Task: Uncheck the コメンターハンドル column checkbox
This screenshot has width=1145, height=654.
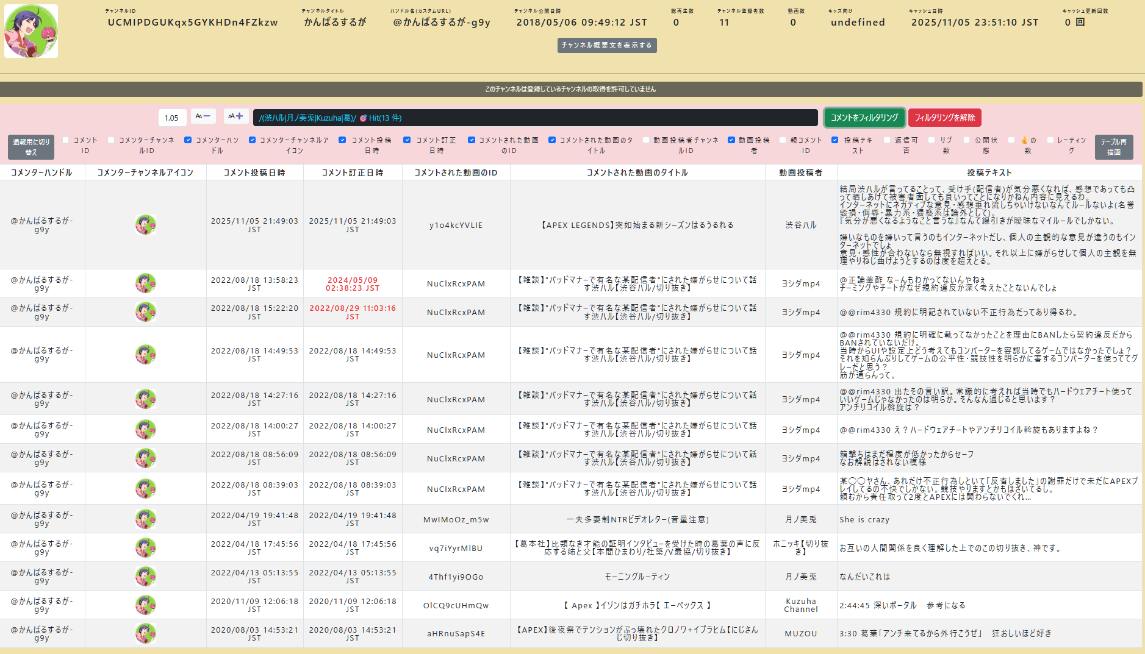Action: (188, 140)
